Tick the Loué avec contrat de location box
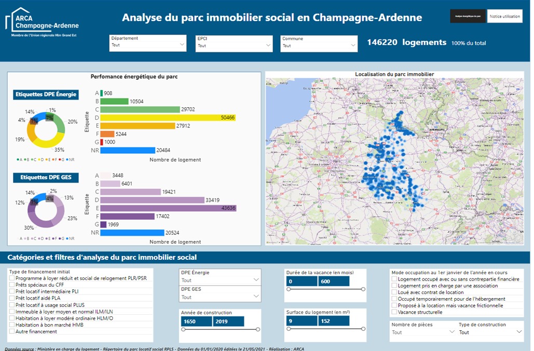 (x=394, y=292)
